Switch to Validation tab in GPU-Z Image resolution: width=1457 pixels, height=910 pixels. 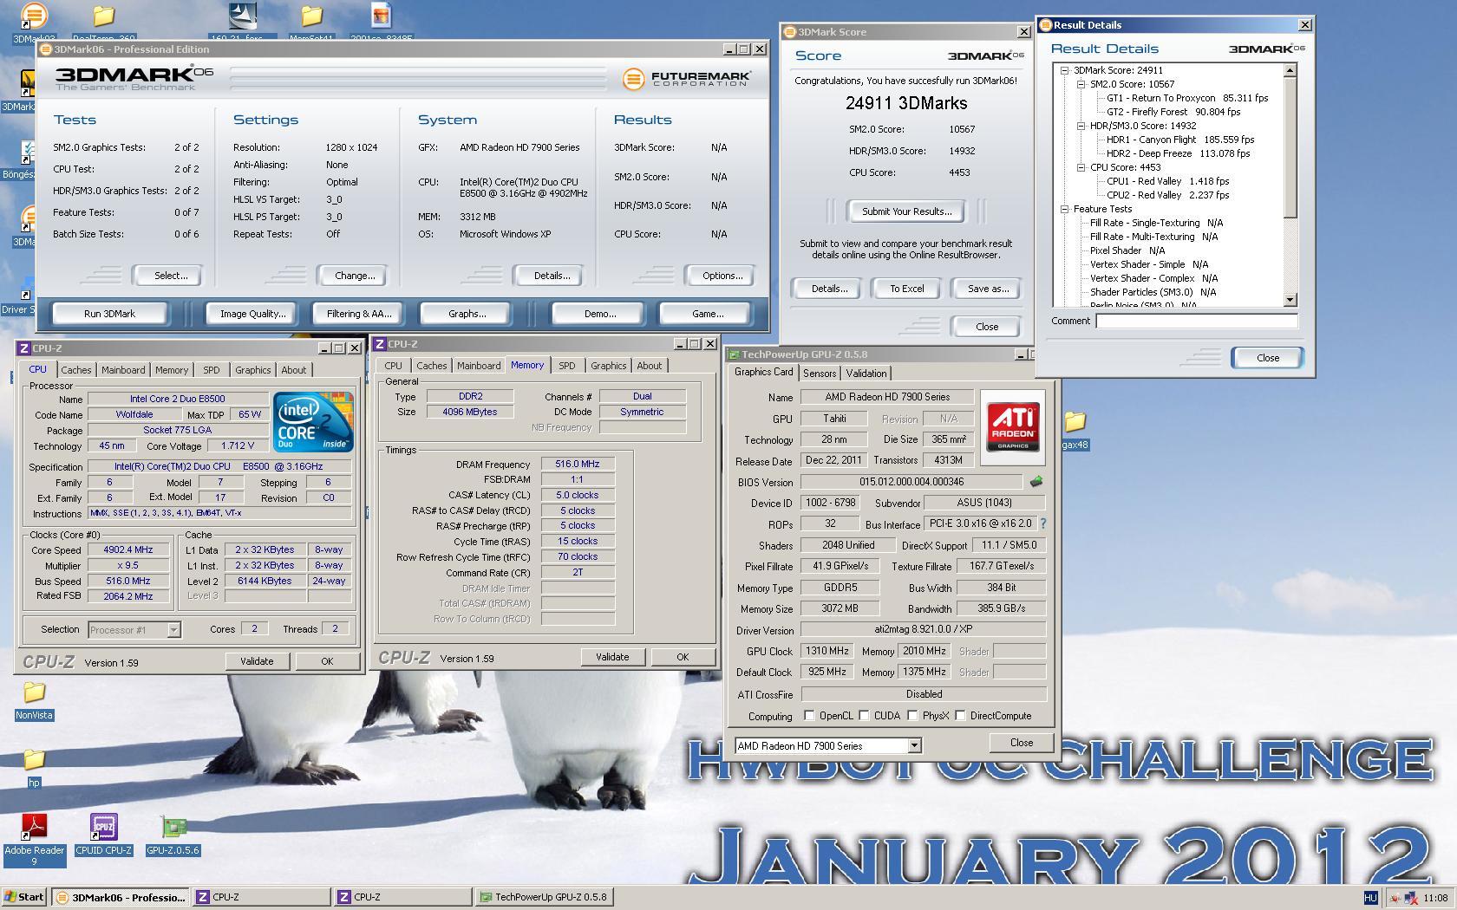tap(866, 374)
